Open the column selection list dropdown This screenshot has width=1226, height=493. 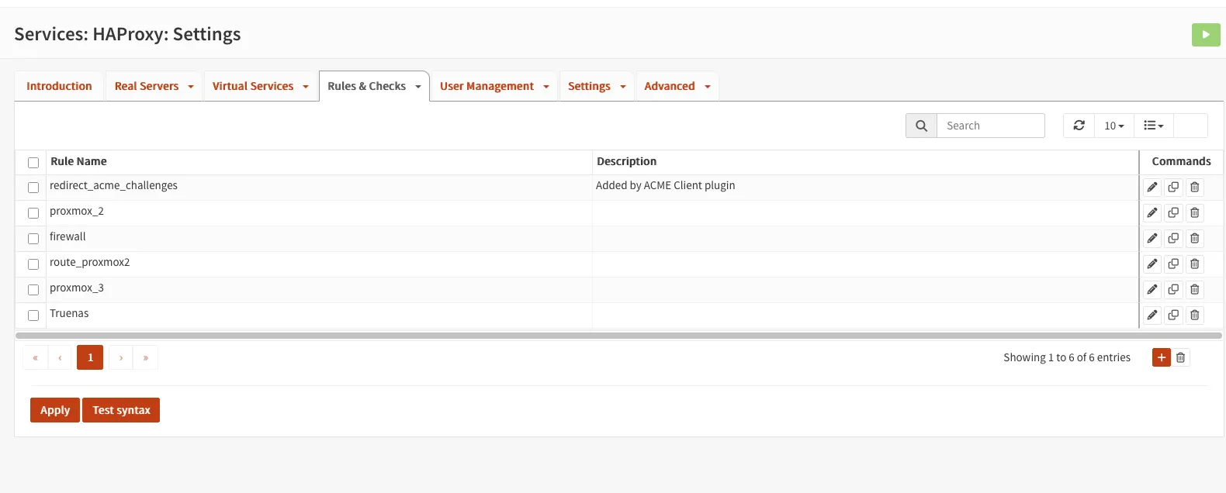(x=1153, y=126)
